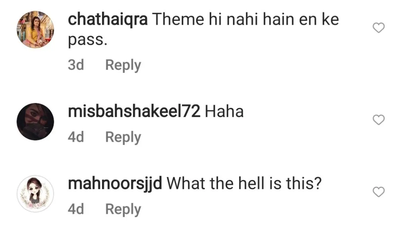The height and width of the screenshot is (231, 408).
Task: Like chathaiqra's comment with the heart
Action: [379, 28]
